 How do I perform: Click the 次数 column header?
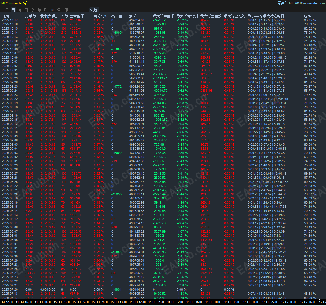point(64,16)
